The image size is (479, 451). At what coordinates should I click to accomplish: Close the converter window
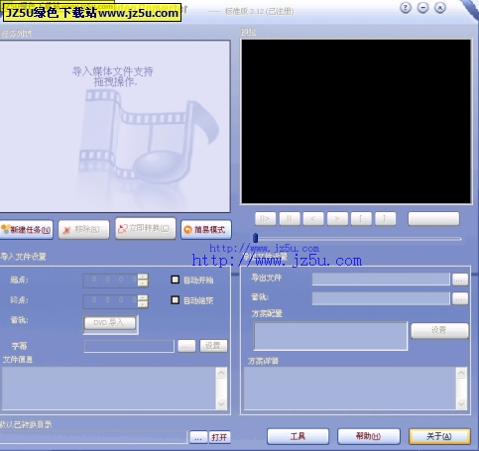click(440, 8)
